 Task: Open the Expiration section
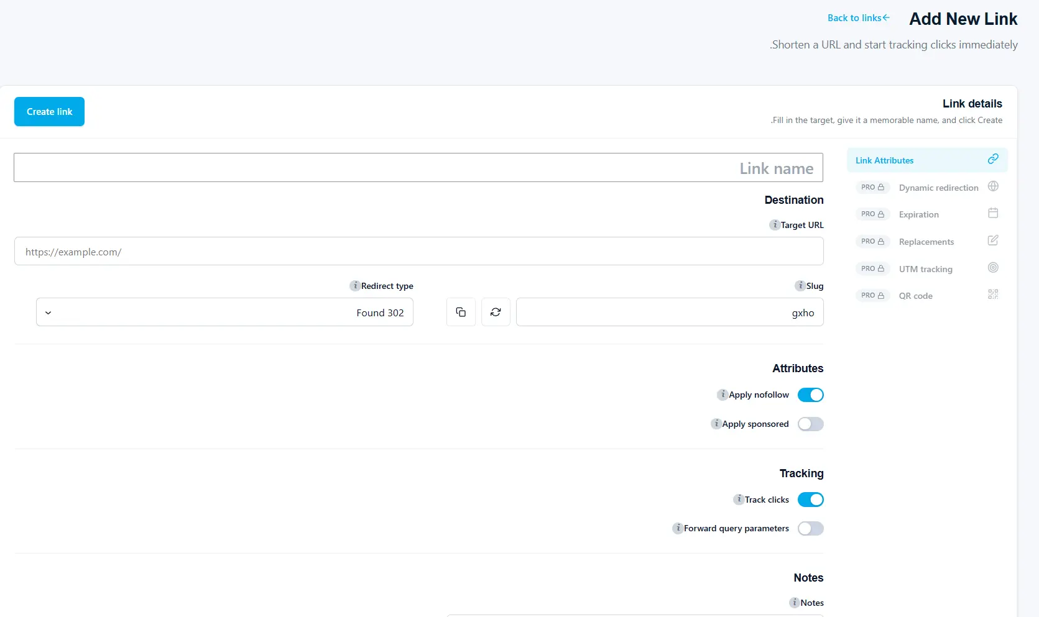pyautogui.click(x=927, y=214)
